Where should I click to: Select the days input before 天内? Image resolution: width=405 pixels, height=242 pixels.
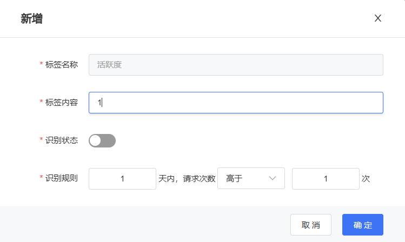pyautogui.click(x=122, y=179)
